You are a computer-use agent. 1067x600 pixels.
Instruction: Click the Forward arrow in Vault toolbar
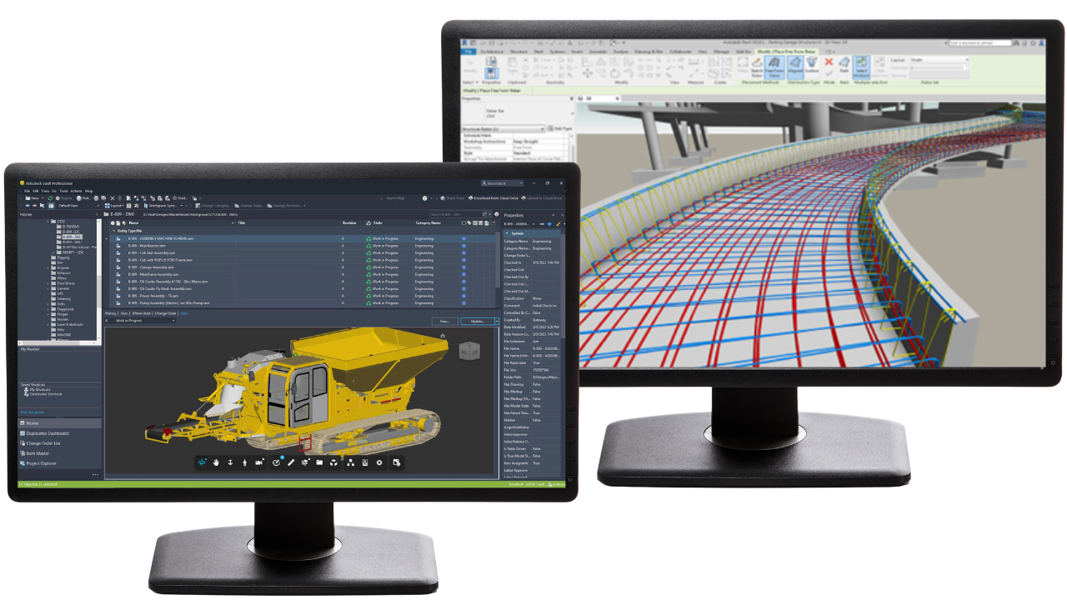pos(34,206)
